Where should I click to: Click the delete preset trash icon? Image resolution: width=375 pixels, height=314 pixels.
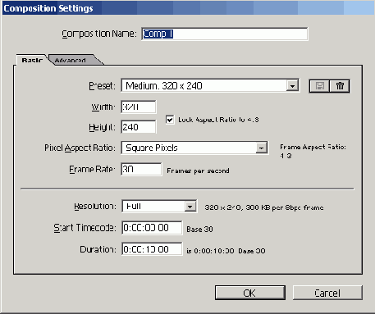(x=340, y=86)
